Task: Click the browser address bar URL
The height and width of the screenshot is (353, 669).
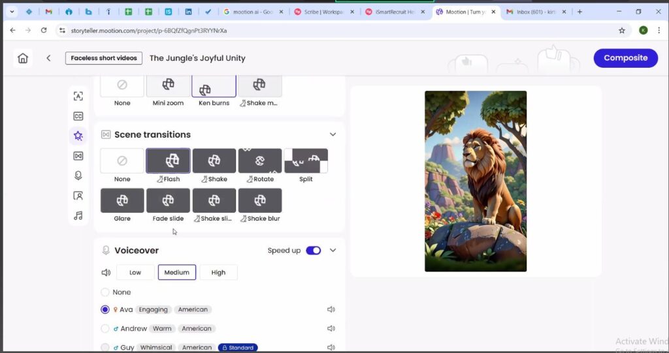Action: tap(149, 31)
